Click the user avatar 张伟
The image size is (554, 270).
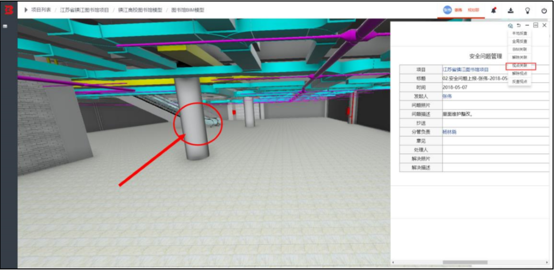(447, 10)
